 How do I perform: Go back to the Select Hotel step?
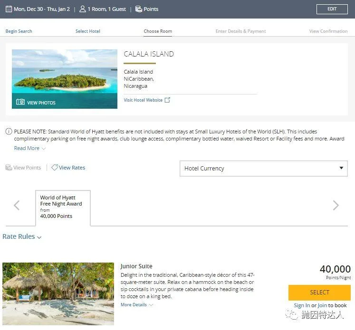[x=87, y=31]
